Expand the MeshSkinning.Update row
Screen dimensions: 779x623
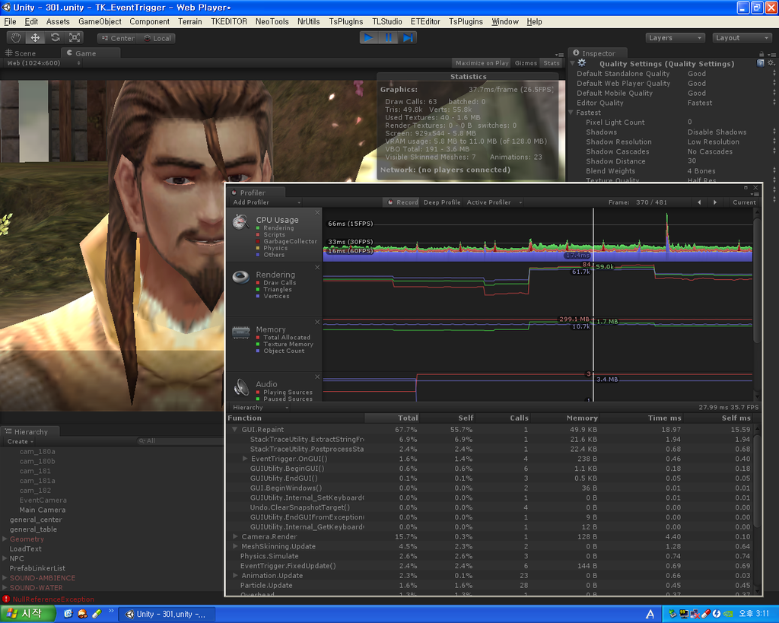[x=235, y=546]
